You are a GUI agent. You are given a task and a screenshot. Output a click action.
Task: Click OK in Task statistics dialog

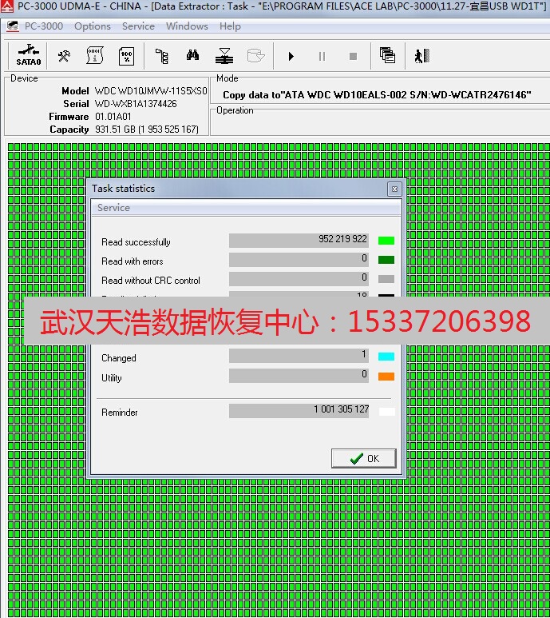coord(364,458)
